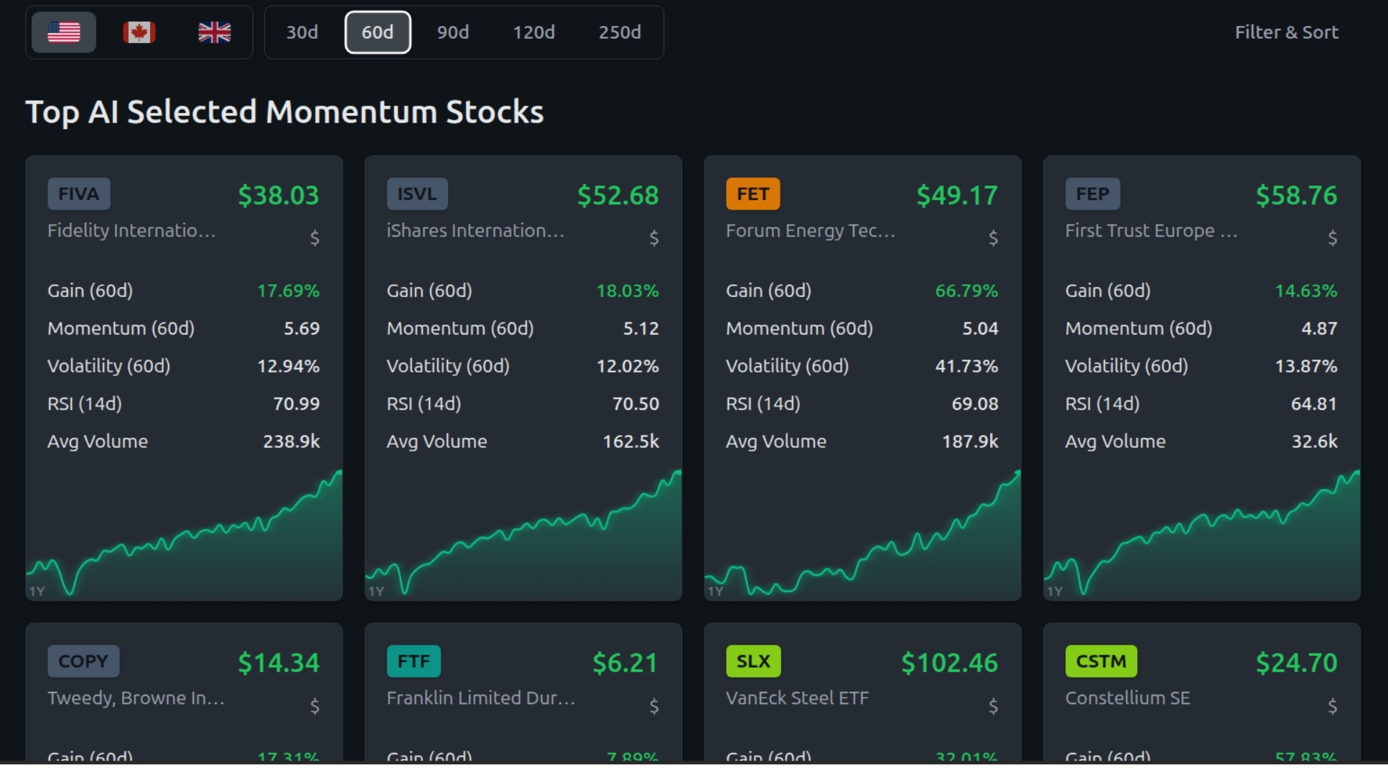Image resolution: width=1388 pixels, height=773 pixels.
Task: Switch to the Canada flag market
Action: pyautogui.click(x=139, y=32)
